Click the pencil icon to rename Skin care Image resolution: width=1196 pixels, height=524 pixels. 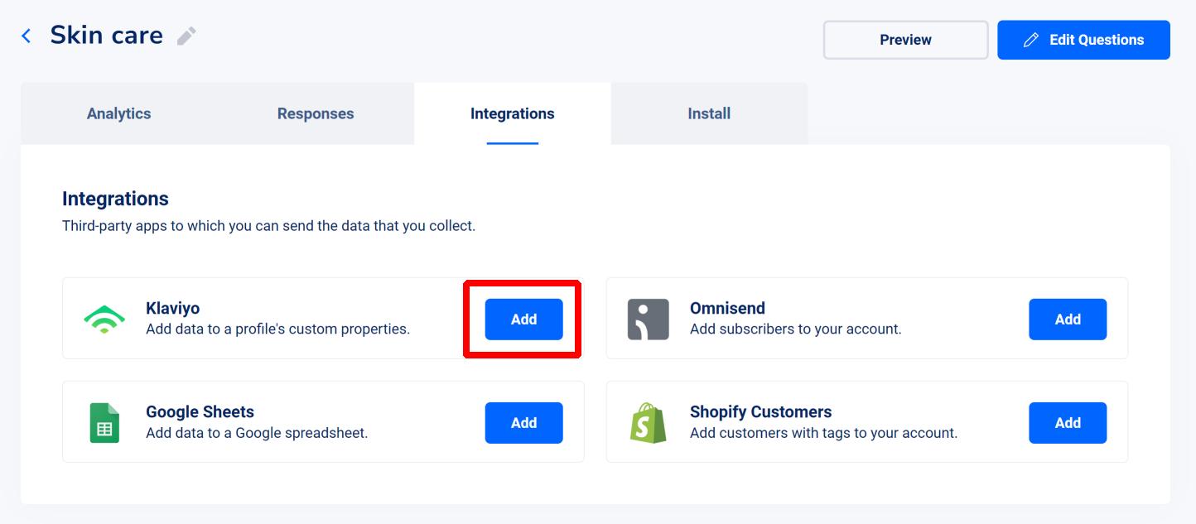coord(186,36)
